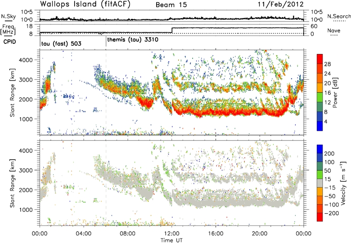The height and width of the screenshot is (243, 351).
Task: Click the '4000' tick on power panel
Action: (27, 60)
